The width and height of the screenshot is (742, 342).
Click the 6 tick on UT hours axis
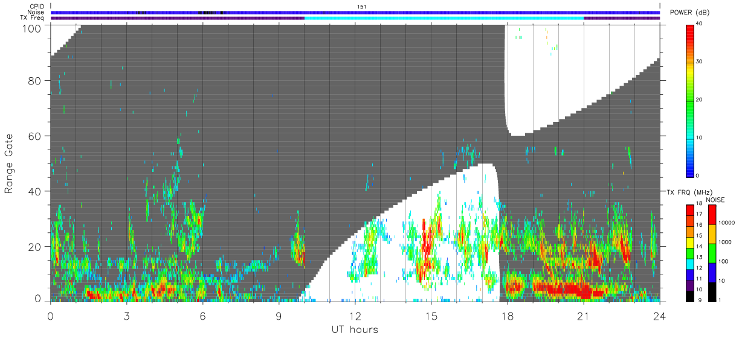coord(203,315)
